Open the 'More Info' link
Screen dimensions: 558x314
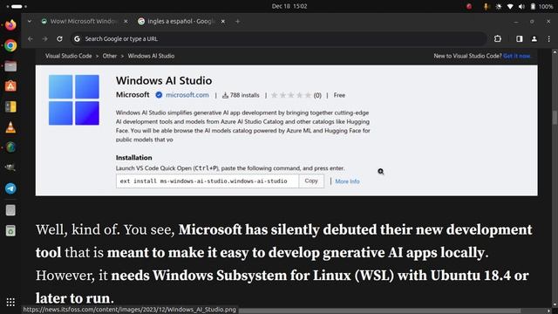point(347,181)
